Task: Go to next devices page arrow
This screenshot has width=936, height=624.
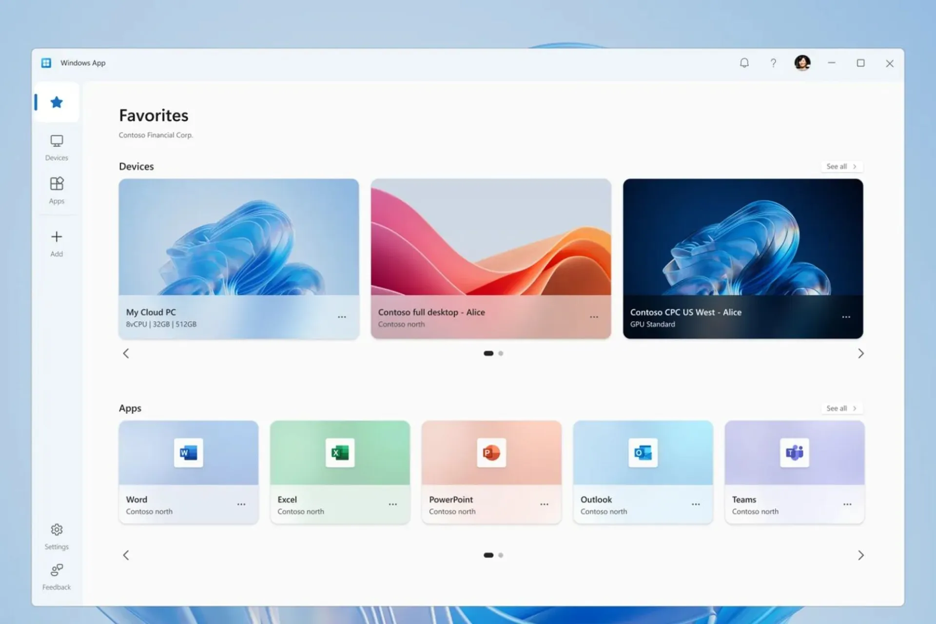Action: [861, 353]
